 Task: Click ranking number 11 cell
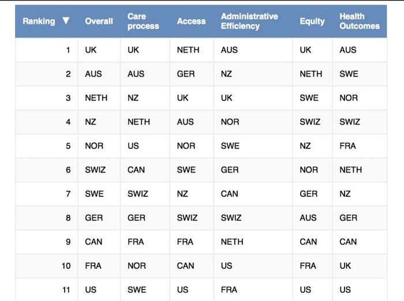pyautogui.click(x=66, y=289)
